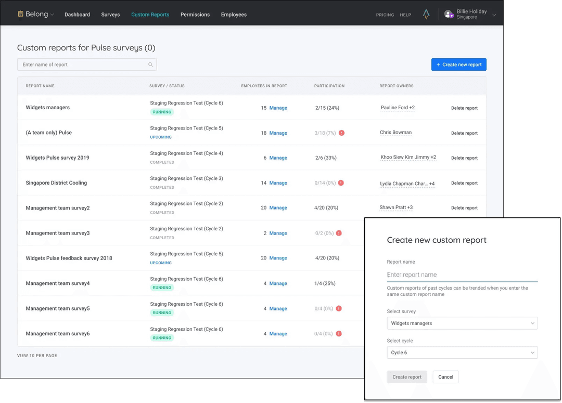Image resolution: width=562 pixels, height=403 pixels.
Task: Click the Employees in Report column header
Action: 264,86
